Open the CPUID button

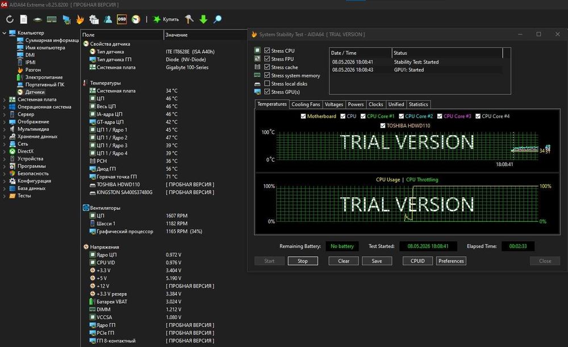coord(417,261)
